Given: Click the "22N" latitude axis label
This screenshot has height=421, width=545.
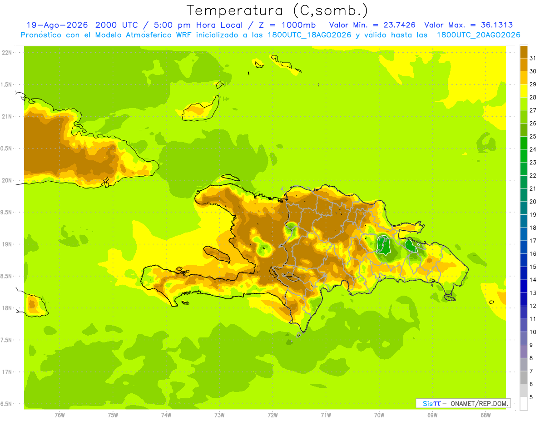Looking at the screenshot, I should (6, 53).
